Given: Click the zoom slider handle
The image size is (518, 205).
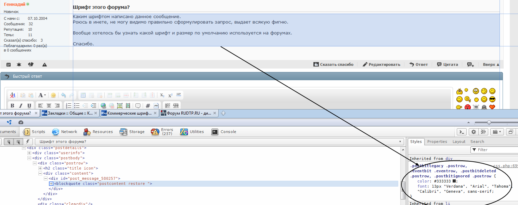Looking at the screenshot, I should tap(489, 122).
